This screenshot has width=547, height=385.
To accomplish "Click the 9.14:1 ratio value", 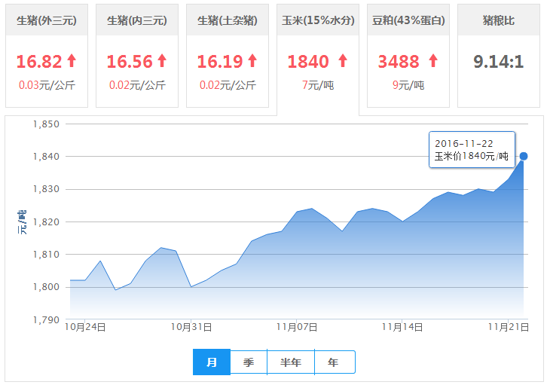I will click(x=499, y=61).
